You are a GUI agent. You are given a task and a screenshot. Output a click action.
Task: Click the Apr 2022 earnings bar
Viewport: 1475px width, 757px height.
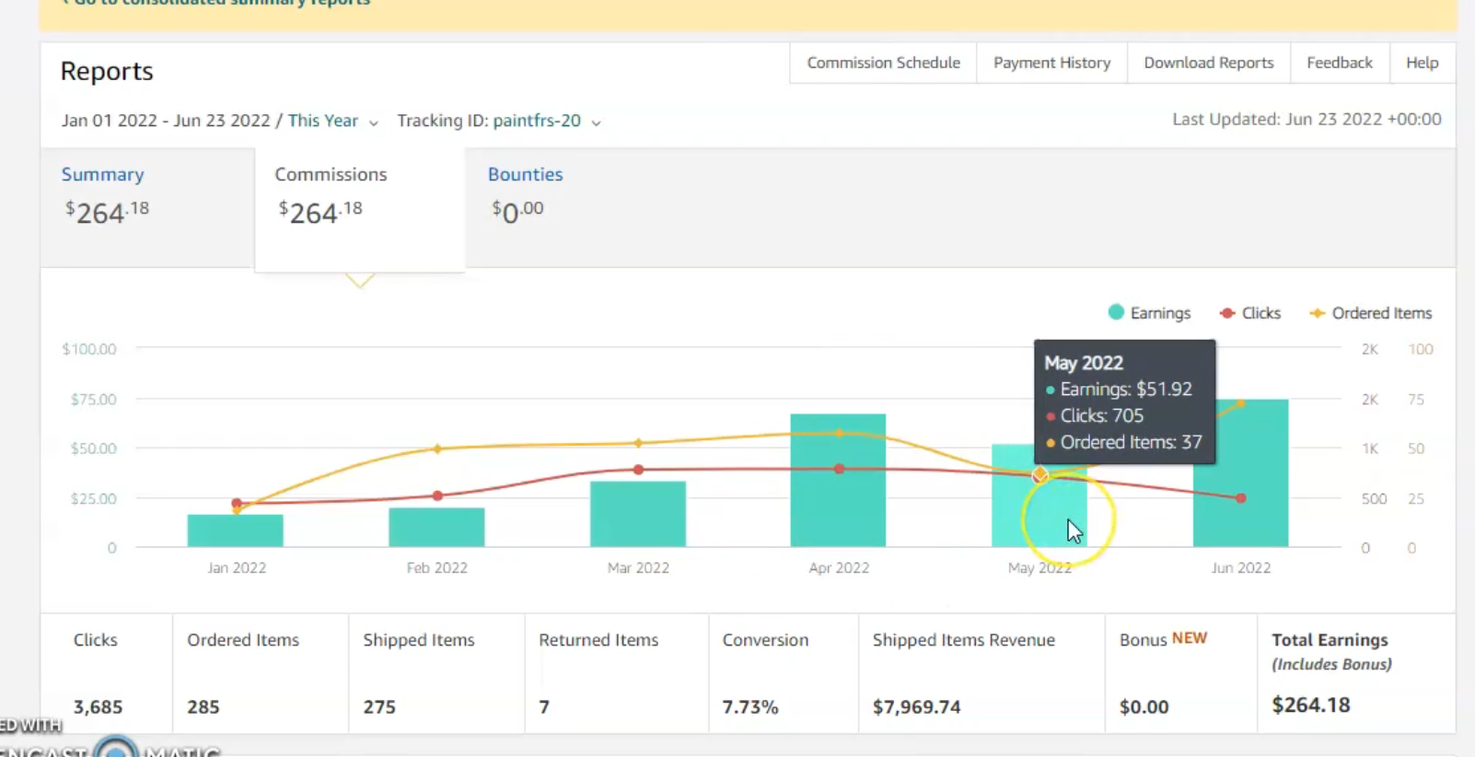pos(838,480)
